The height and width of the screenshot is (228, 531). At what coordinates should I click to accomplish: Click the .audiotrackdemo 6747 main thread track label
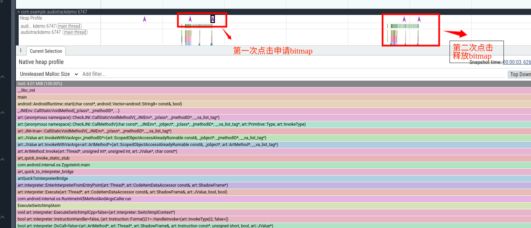(x=54, y=32)
